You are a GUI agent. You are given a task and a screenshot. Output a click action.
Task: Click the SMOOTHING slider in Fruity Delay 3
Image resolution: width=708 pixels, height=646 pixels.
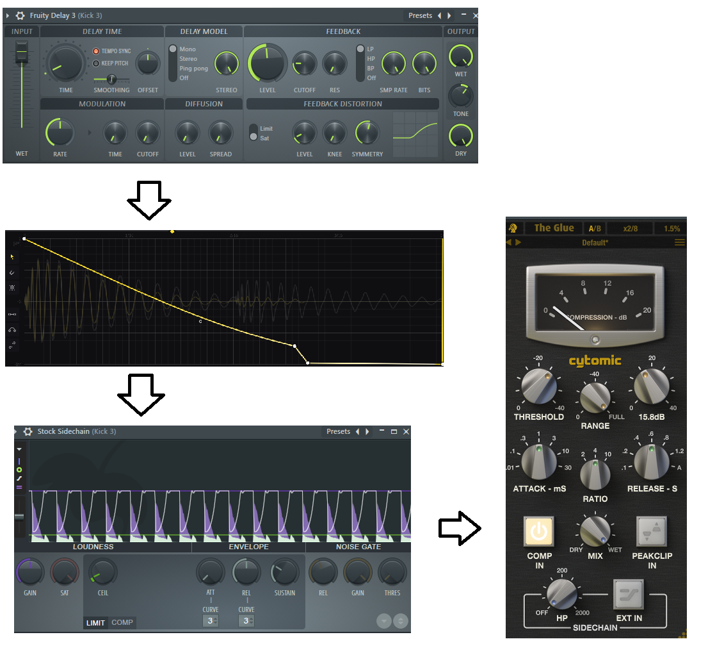[111, 79]
